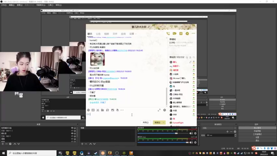277x156 pixels.
Task: Click the Windows taskbar search box
Action: coord(32,153)
